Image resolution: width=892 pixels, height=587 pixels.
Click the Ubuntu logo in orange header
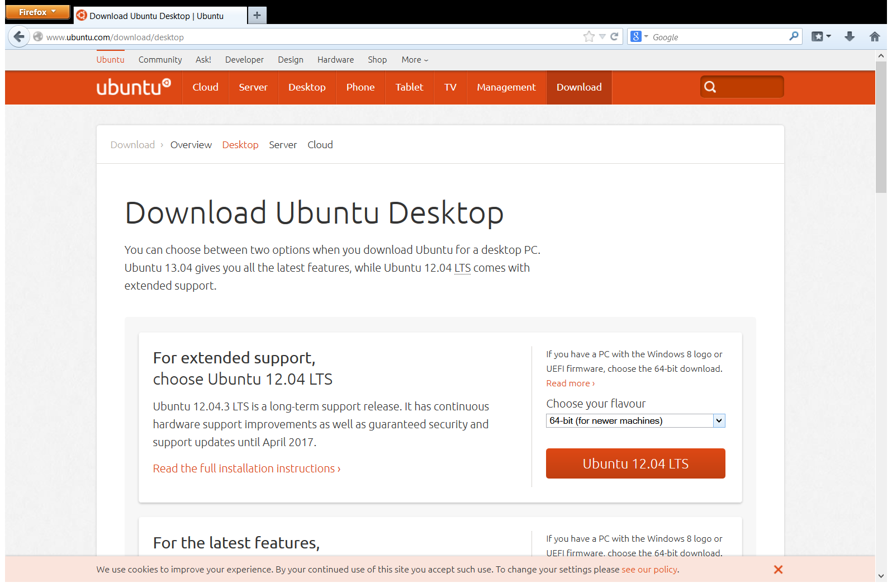(x=134, y=87)
